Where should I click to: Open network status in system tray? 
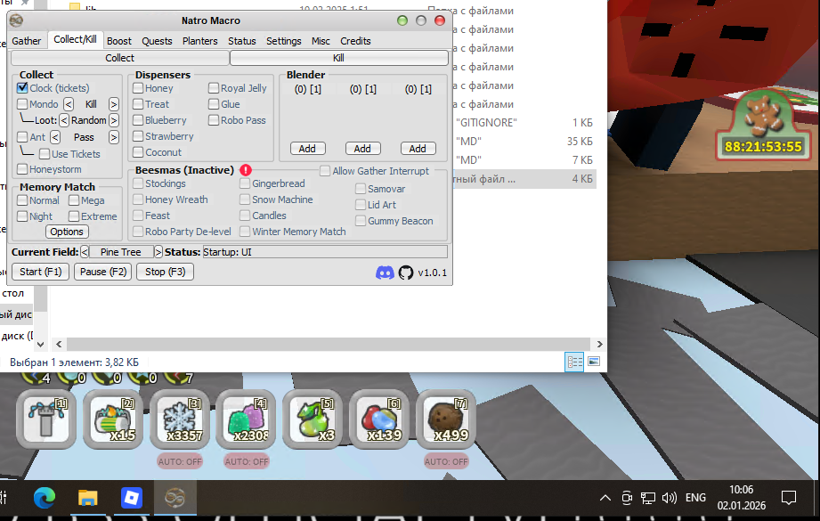(x=648, y=498)
